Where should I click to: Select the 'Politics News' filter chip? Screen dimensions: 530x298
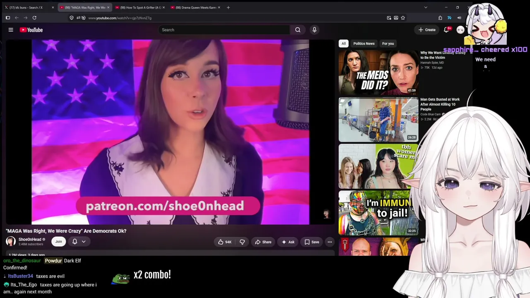(x=364, y=43)
